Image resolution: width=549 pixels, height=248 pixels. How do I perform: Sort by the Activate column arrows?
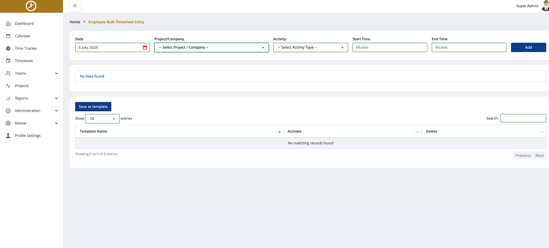tap(417, 132)
